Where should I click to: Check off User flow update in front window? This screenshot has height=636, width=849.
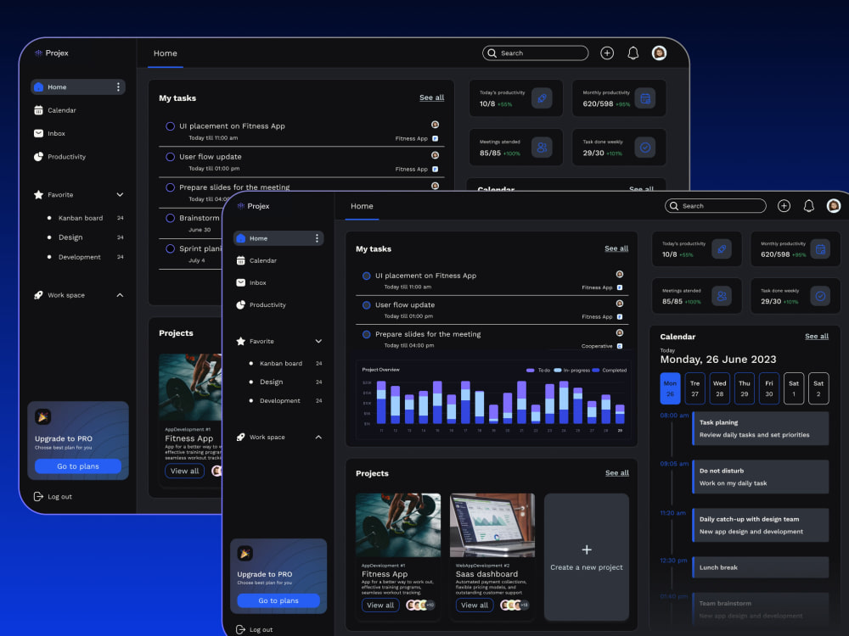[x=367, y=305]
